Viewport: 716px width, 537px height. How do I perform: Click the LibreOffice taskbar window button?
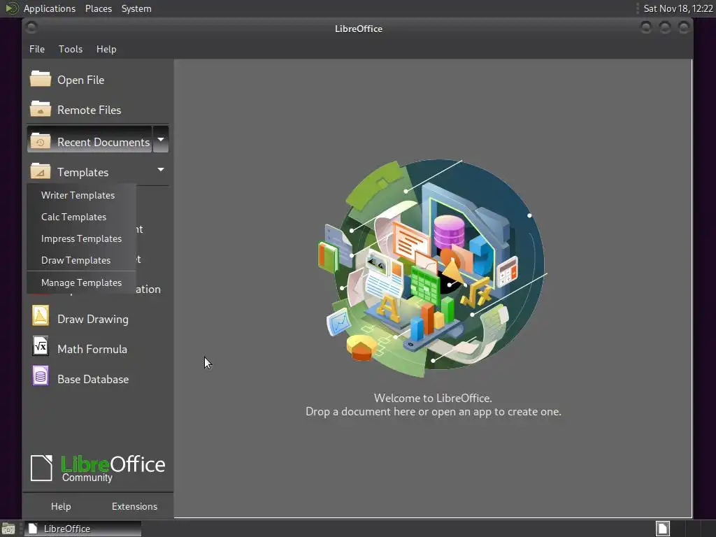click(83, 529)
